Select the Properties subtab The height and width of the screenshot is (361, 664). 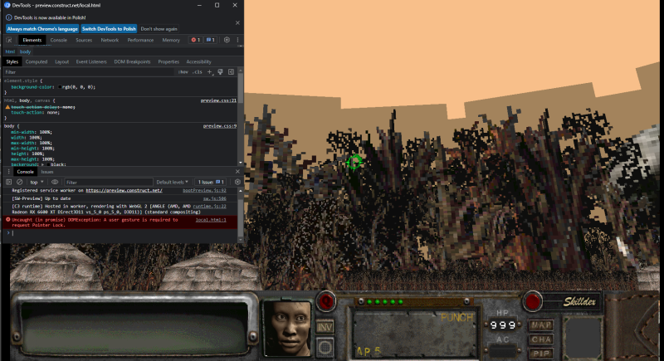tap(168, 61)
